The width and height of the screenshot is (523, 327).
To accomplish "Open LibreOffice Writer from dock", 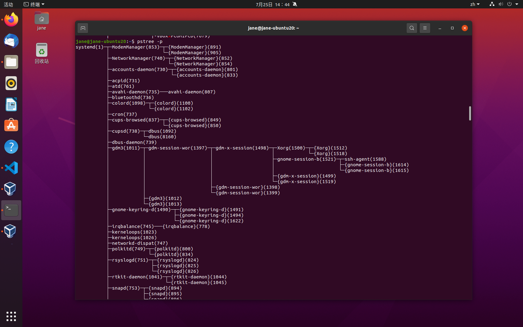I will point(11,104).
